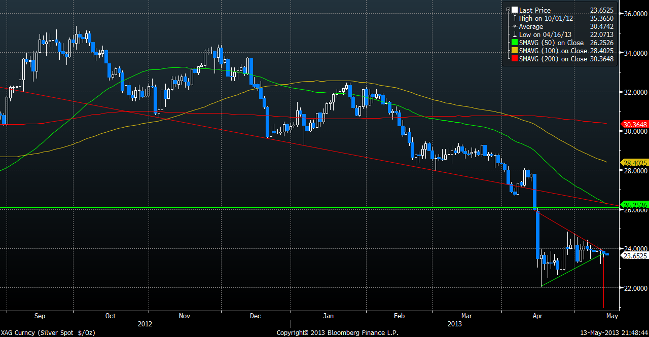649x337 pixels.
Task: Click the green SMAVG (50) legend swatch
Action: point(514,43)
